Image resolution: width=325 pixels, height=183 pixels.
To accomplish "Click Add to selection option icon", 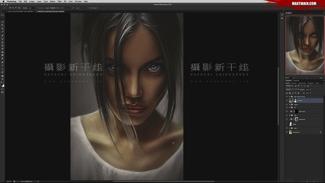I will coord(13,8).
